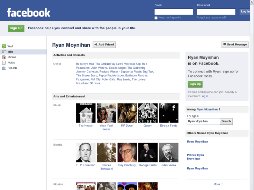Click the Log In button
Image resolution: width=254 pixels, height=190 pixels.
[x=245, y=12]
